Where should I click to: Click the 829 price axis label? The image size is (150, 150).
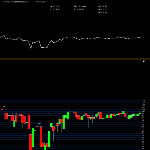[143, 124]
